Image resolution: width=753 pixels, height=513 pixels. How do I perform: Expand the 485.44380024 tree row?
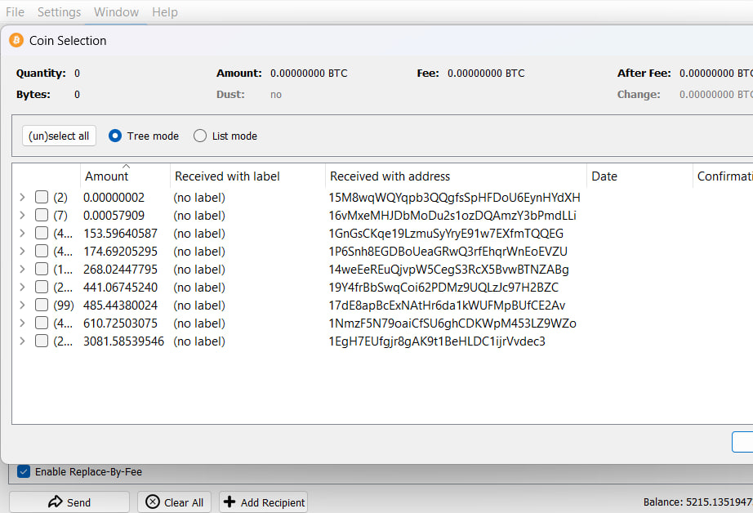tap(22, 305)
